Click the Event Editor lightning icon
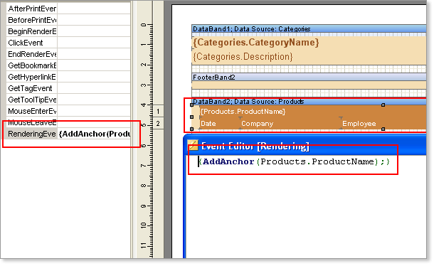Image resolution: width=434 pixels, height=266 pixels. (x=193, y=145)
